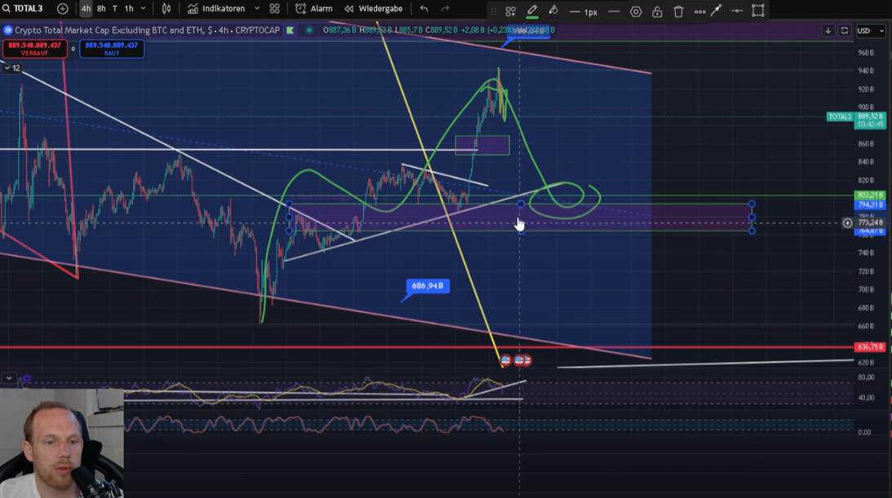Select the rectangle shape tool icon
Image resolution: width=892 pixels, height=498 pixels.
(x=758, y=11)
